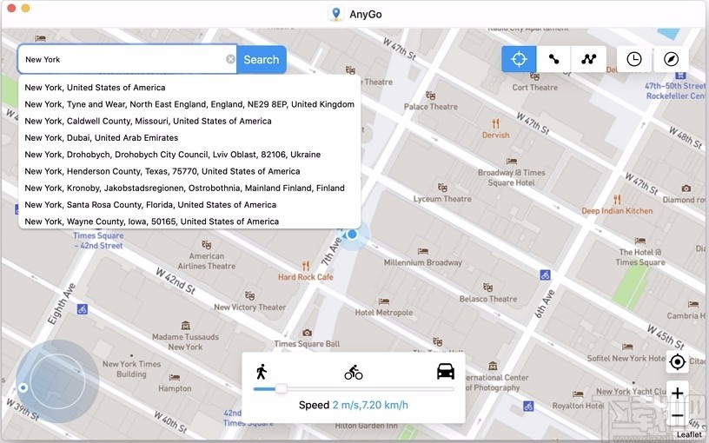The height and width of the screenshot is (443, 709).
Task: Select the multi-spot route mode icon
Action: tap(589, 59)
